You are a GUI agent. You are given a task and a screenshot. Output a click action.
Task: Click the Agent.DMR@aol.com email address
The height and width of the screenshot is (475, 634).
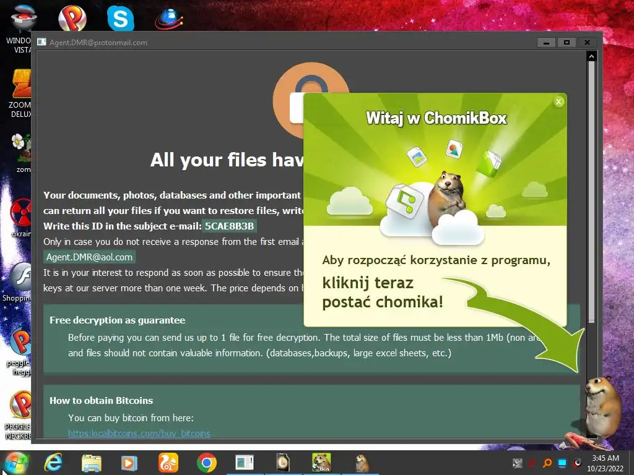(89, 257)
